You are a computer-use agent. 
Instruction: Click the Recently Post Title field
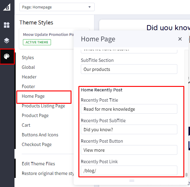pyautogui.click(x=129, y=109)
